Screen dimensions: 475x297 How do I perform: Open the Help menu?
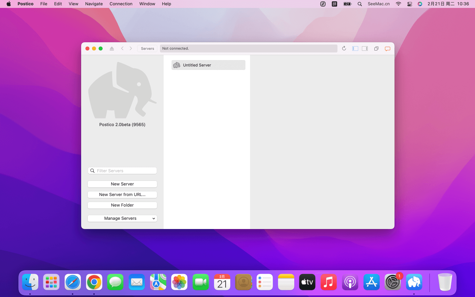167,4
